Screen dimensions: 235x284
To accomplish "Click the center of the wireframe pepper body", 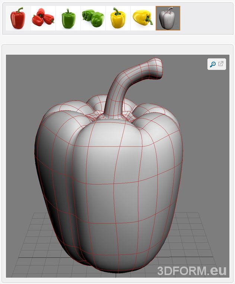I will pyautogui.click(x=112, y=186).
